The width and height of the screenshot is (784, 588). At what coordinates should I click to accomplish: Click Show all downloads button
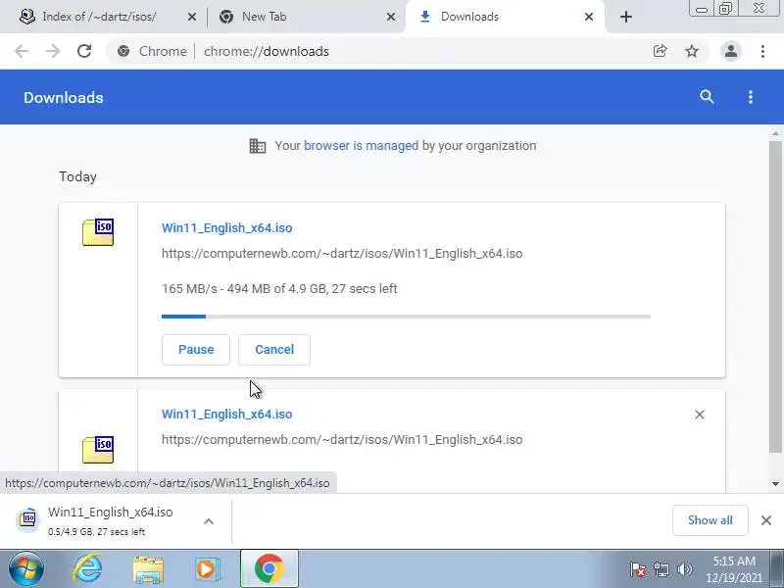coord(710,520)
